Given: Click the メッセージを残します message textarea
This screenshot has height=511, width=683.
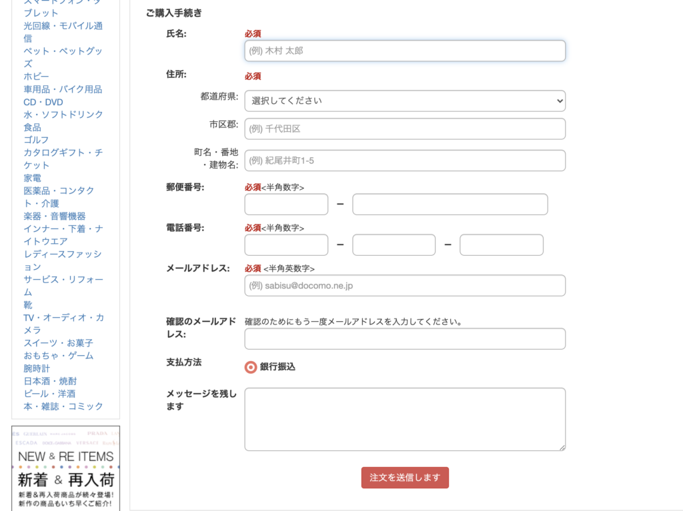Looking at the screenshot, I should pyautogui.click(x=404, y=419).
